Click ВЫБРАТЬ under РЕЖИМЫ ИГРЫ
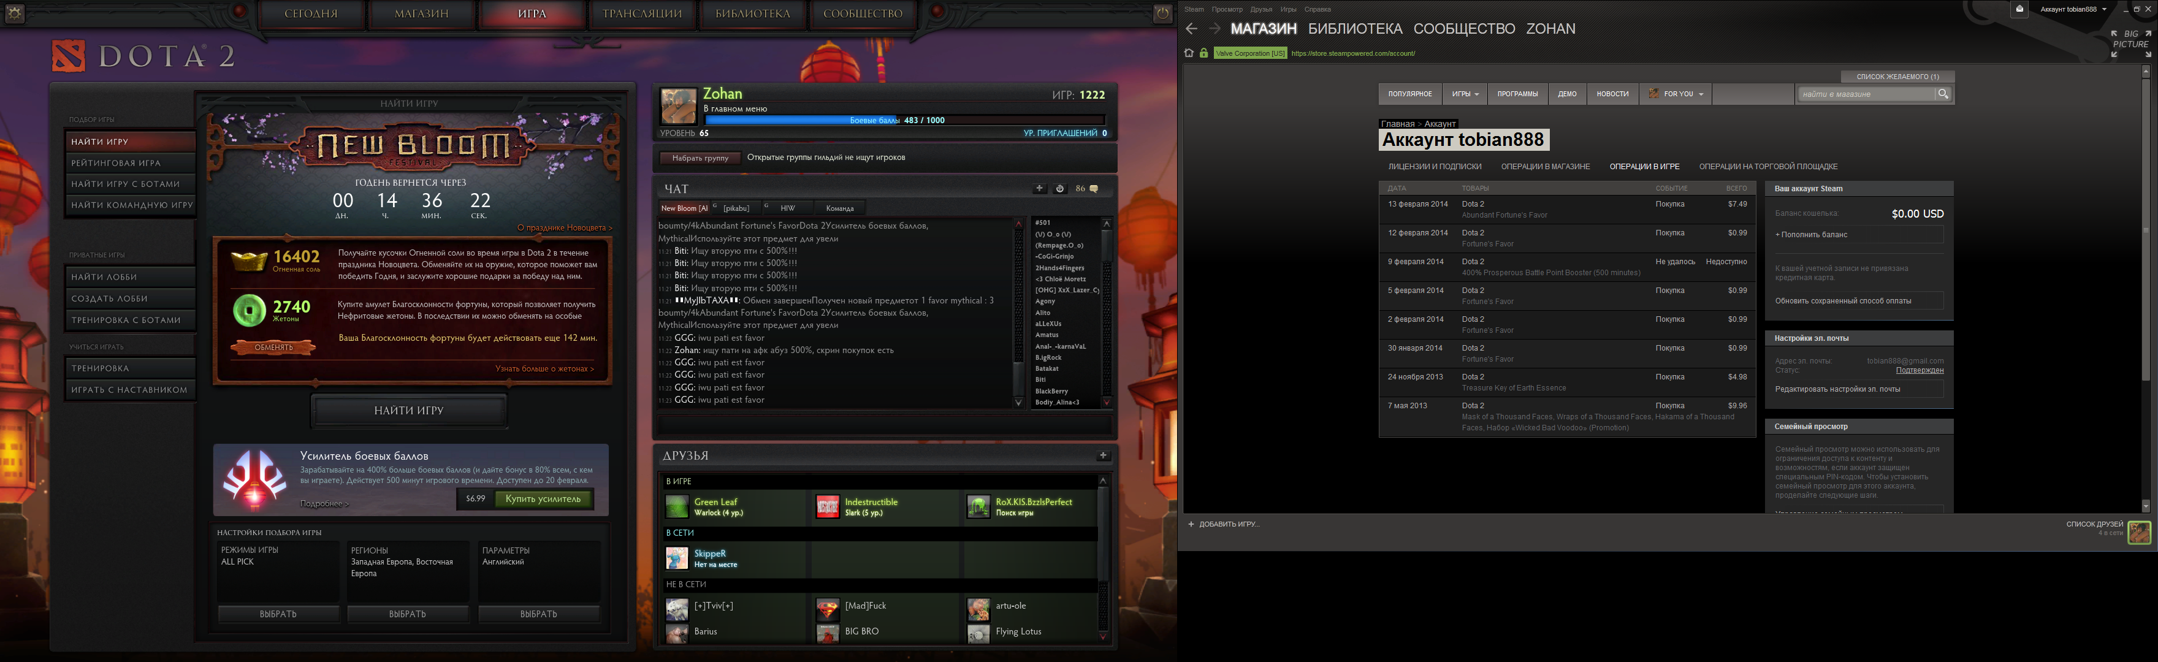Screen dimensions: 2158x662 click(x=278, y=614)
